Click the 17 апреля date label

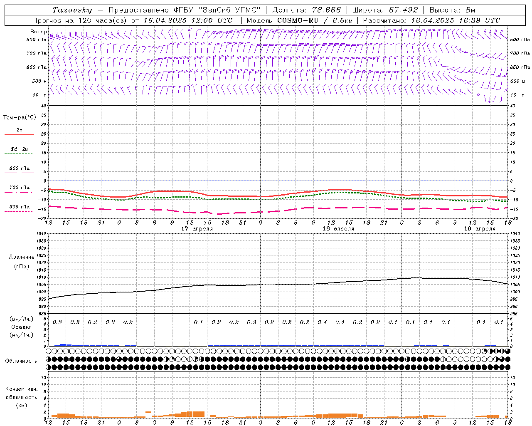point(197,229)
